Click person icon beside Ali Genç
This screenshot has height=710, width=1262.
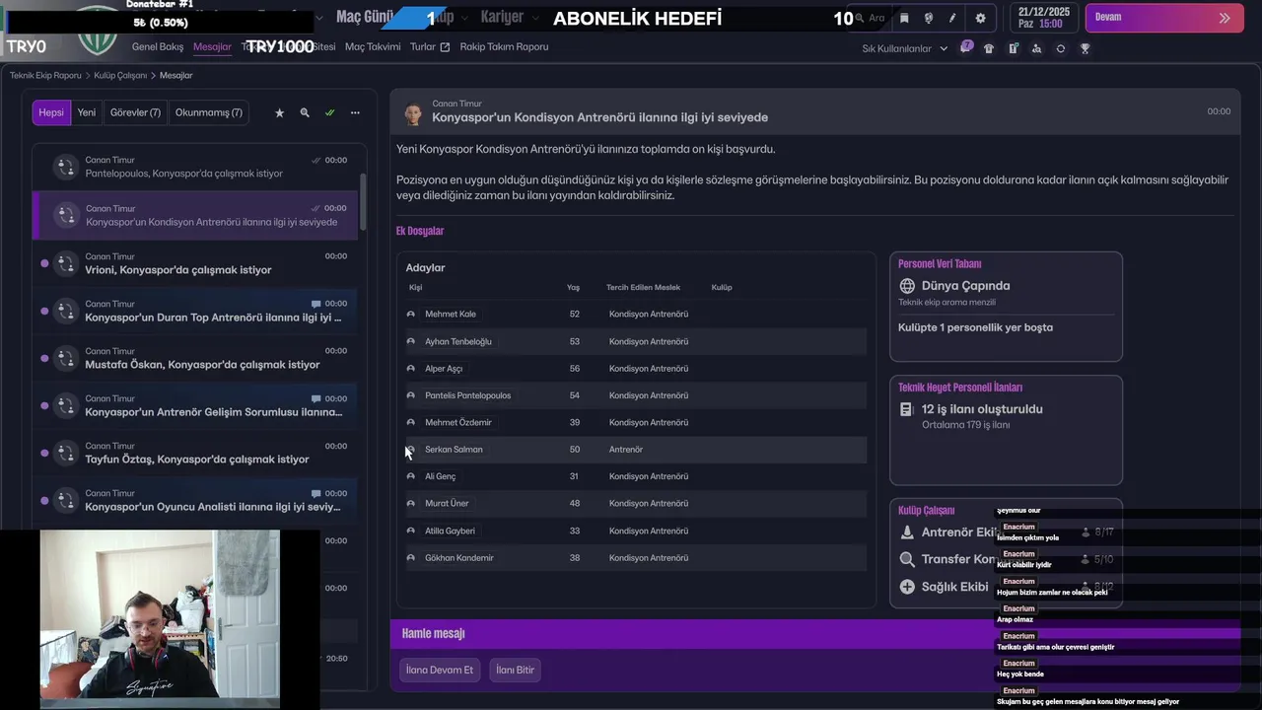(x=411, y=476)
